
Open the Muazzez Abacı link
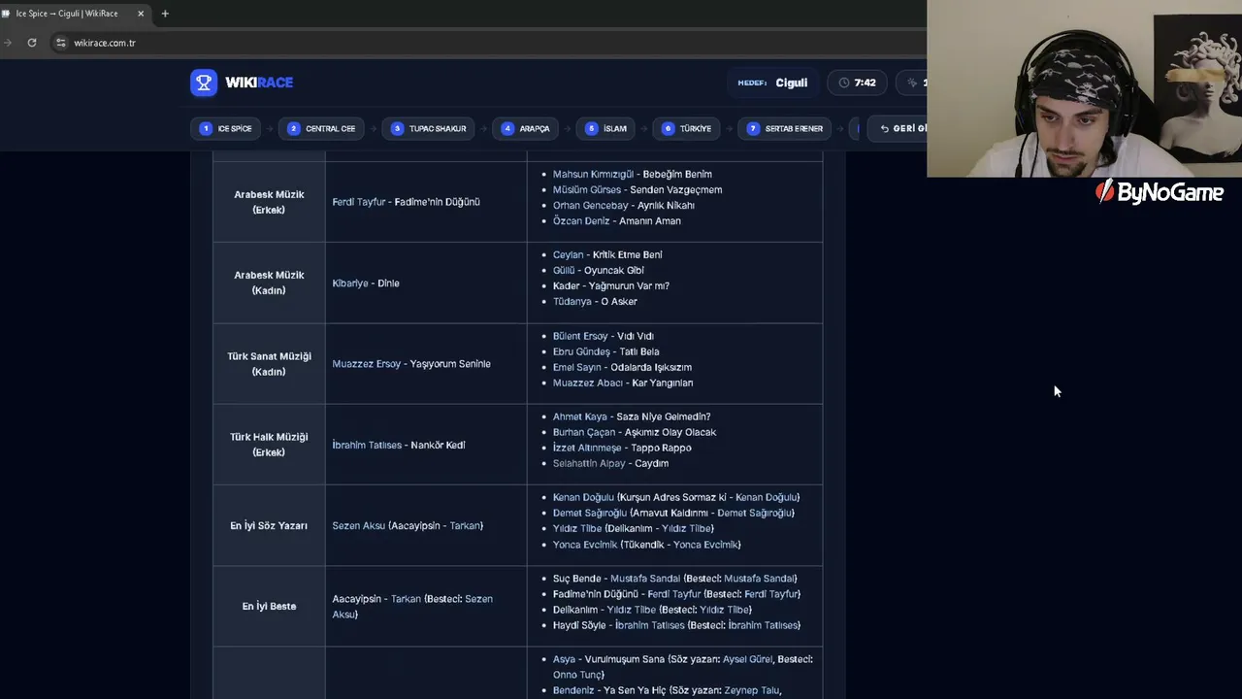(588, 383)
